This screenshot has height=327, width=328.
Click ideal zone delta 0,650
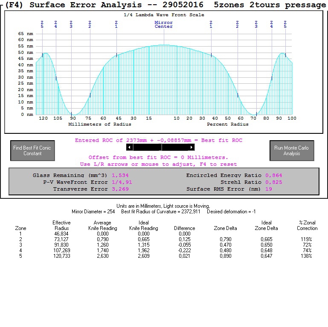pyautogui.click(x=266, y=245)
